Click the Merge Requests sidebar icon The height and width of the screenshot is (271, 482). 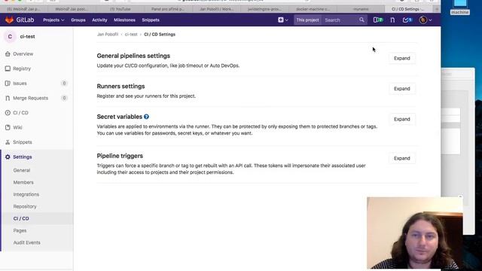(8, 98)
